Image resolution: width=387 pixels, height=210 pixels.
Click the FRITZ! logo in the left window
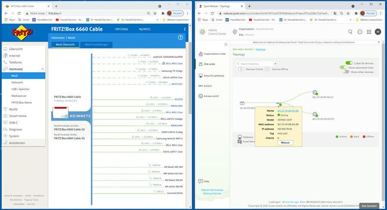[22, 32]
